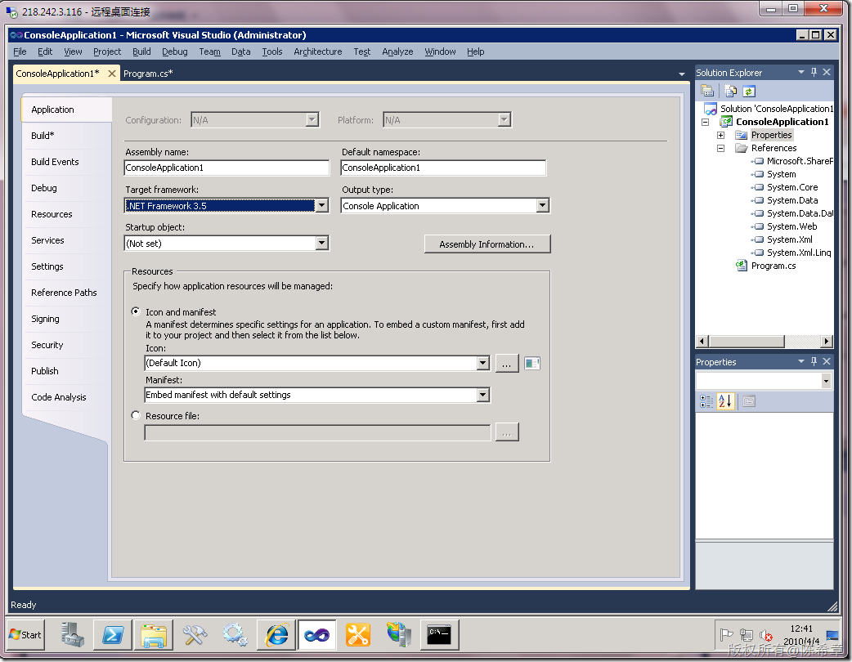The width and height of the screenshot is (852, 662).
Task: Select Resource file radio option
Action: pos(136,415)
